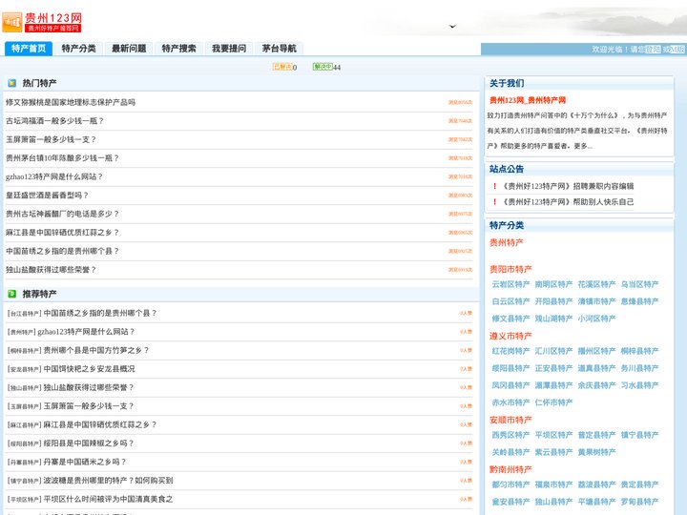Open the 最新问题 tab
This screenshot has height=515, width=687.
pos(129,49)
